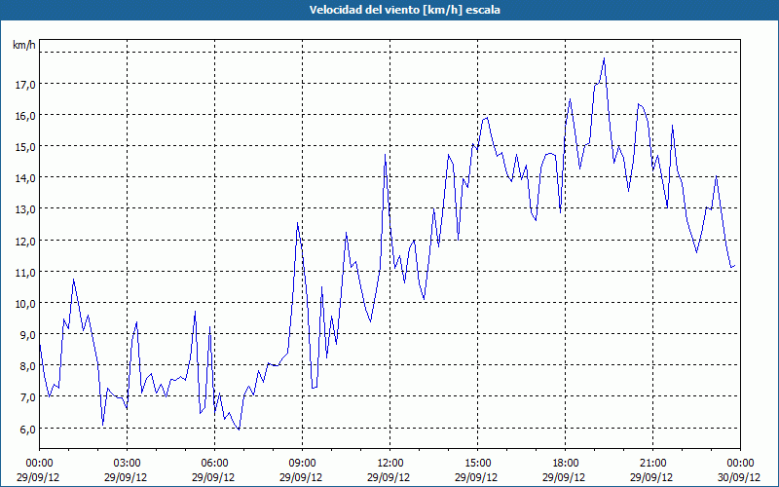Click the 15:00 time axis label
The width and height of the screenshot is (779, 487).
(x=477, y=464)
